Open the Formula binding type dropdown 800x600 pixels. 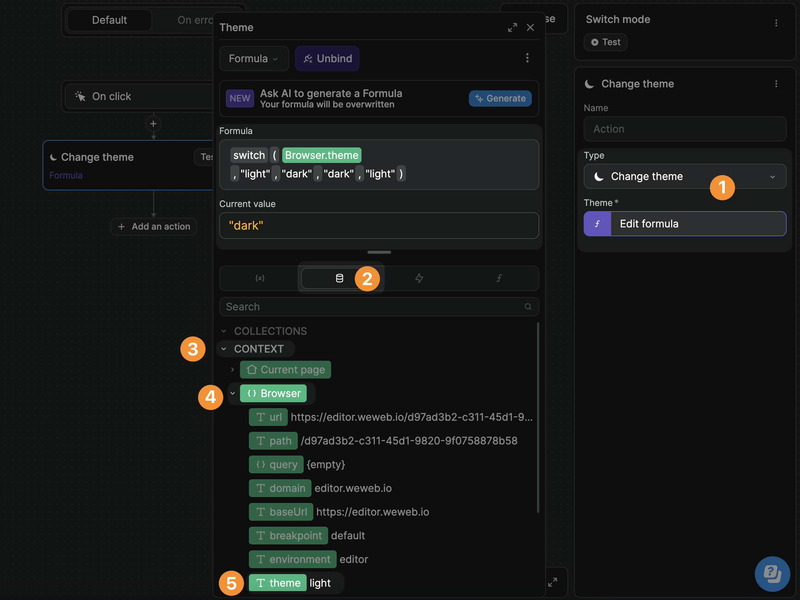coord(254,58)
